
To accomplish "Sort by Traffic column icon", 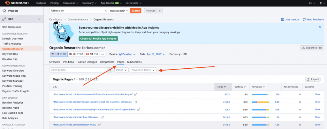I will point(225,87).
